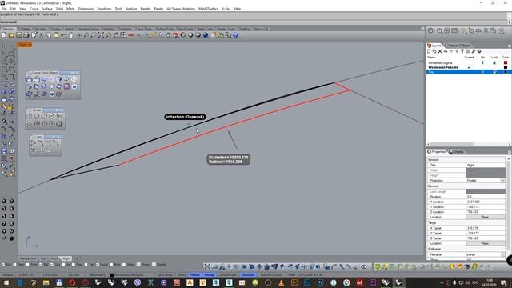Click the Help question mark icon

pyautogui.click(x=235, y=35)
